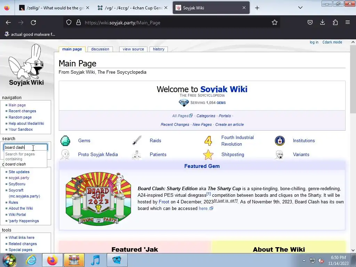Viewport: 356px width, 267px height.
Task: Open the Wiki Portal sidebar link
Action: click(x=17, y=215)
